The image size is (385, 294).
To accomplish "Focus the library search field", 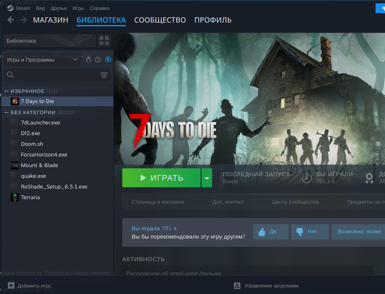I will point(57,75).
